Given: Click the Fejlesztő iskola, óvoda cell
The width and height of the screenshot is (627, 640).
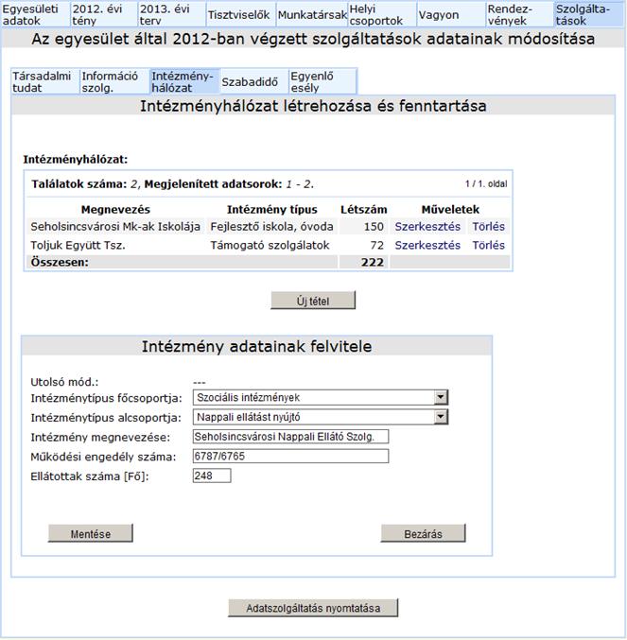Looking at the screenshot, I should pyautogui.click(x=271, y=227).
